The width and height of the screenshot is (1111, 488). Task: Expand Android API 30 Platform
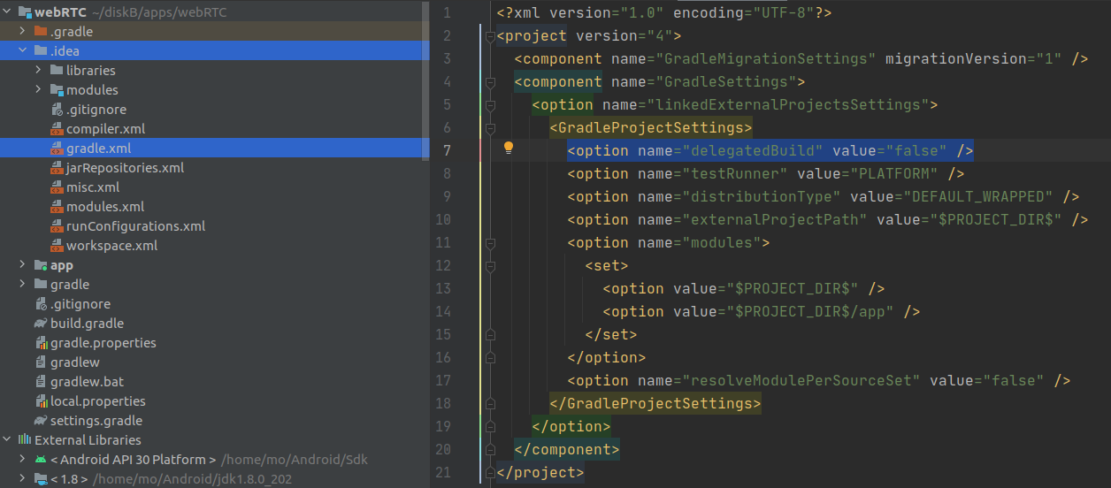[x=23, y=460]
